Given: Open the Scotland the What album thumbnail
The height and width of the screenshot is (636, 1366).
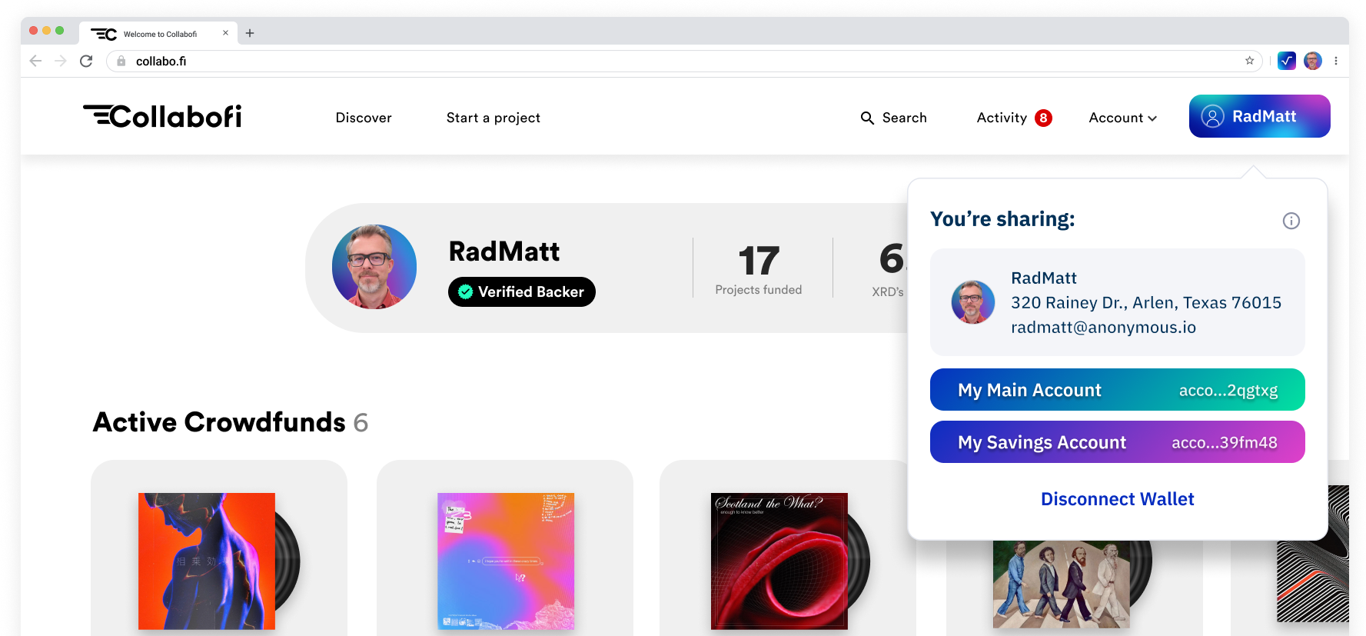Looking at the screenshot, I should (779, 561).
